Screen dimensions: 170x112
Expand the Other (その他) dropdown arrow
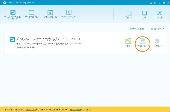(x=161, y=46)
